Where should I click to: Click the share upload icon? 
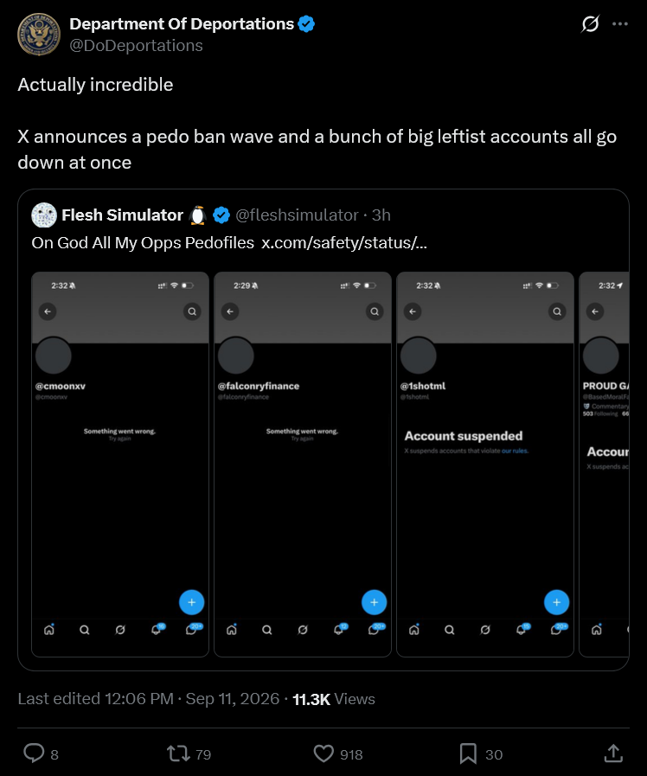613,754
